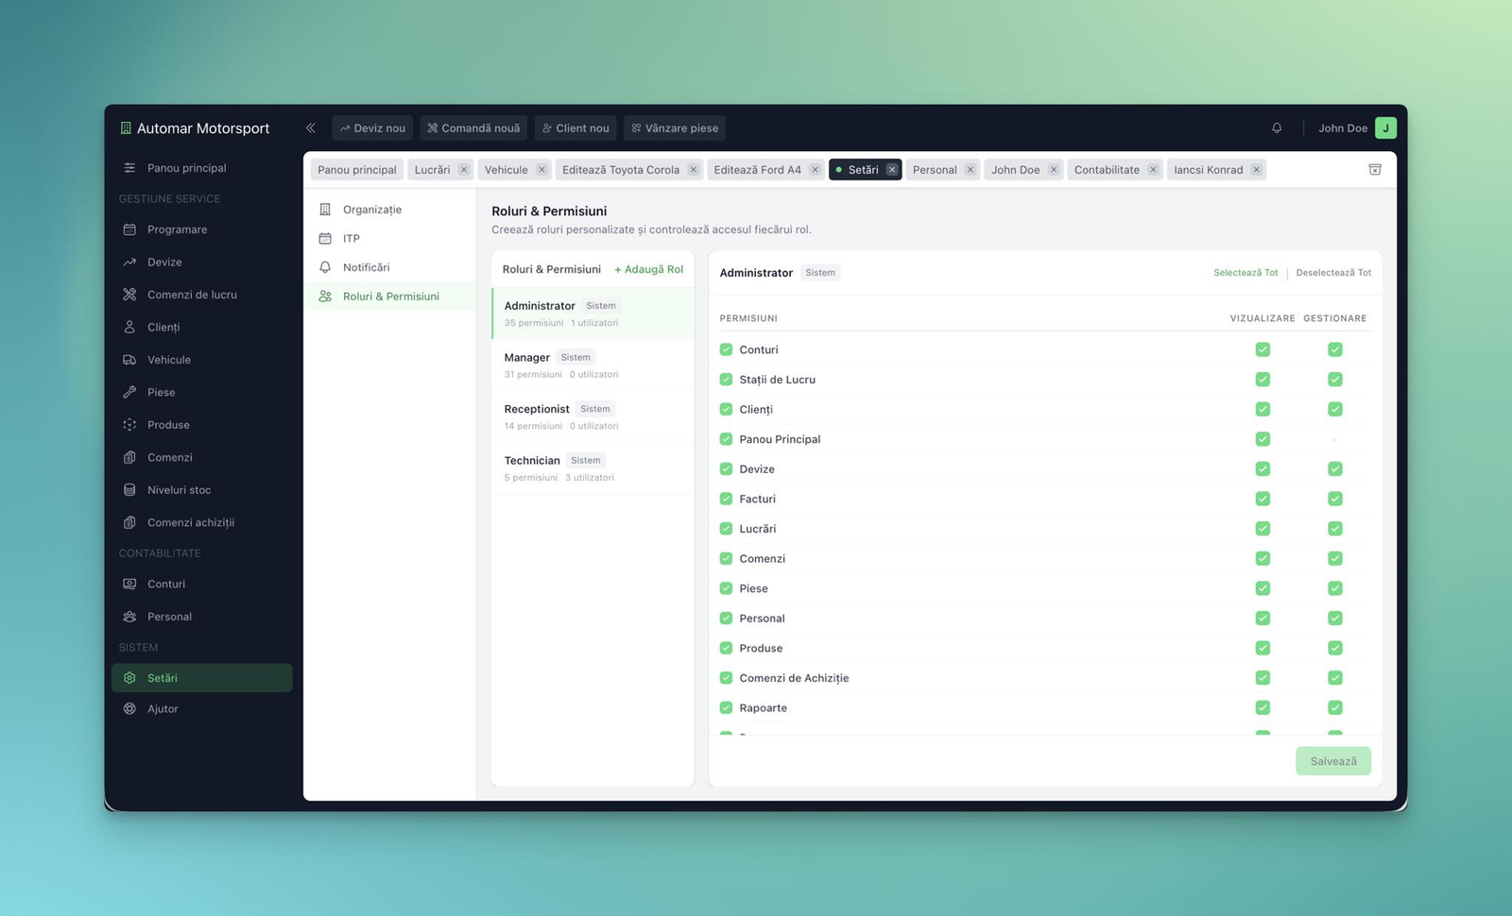
Task: Uncheck the Rapoarte permission row checkbox
Action: click(726, 708)
